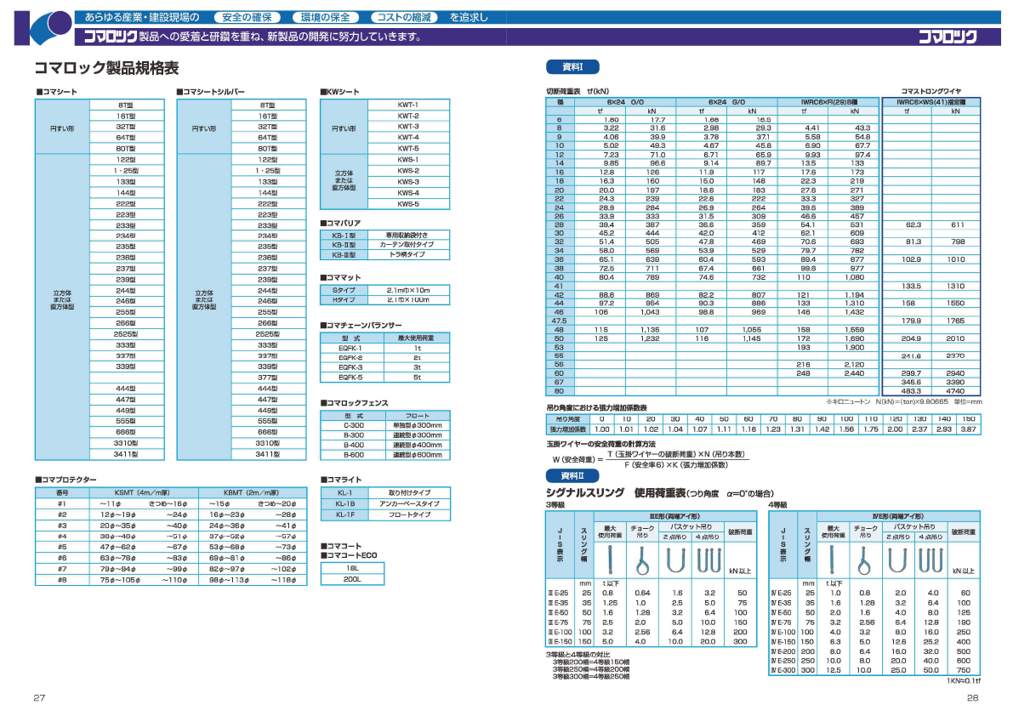This screenshot has height=716, width=1013.
Task: Click the ■コマバリア section title
Action: pyautogui.click(x=340, y=223)
